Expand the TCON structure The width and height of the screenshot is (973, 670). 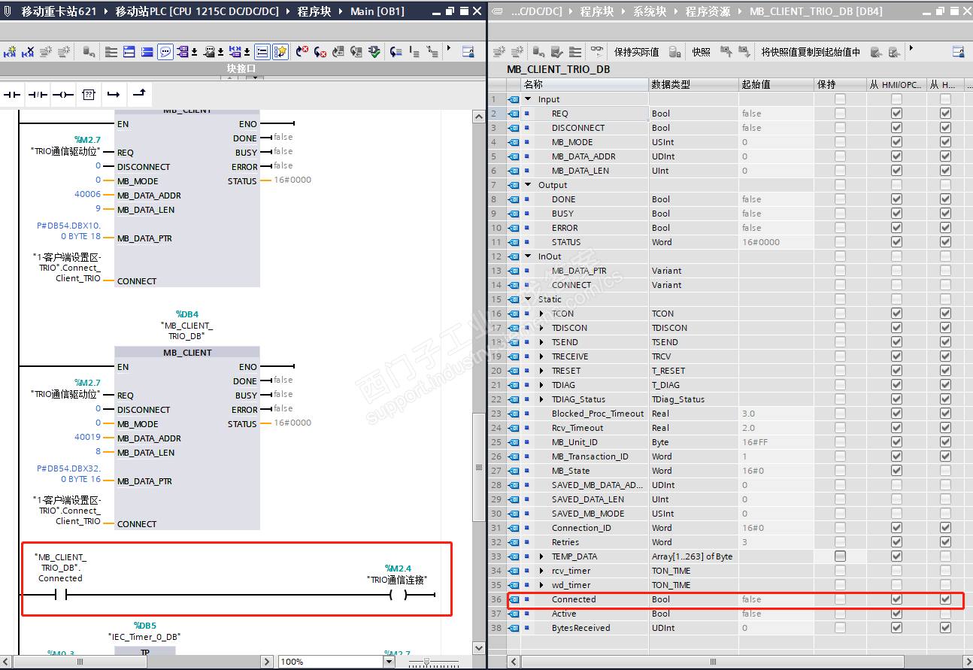click(541, 314)
